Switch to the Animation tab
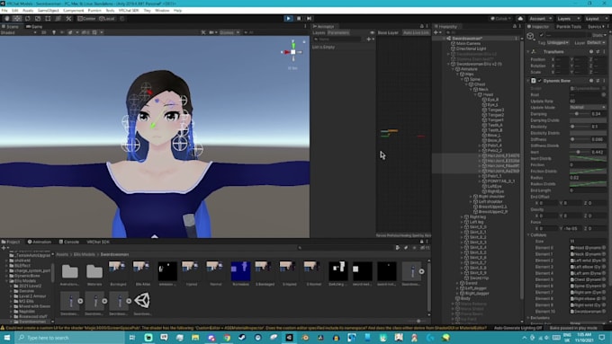 (x=40, y=242)
